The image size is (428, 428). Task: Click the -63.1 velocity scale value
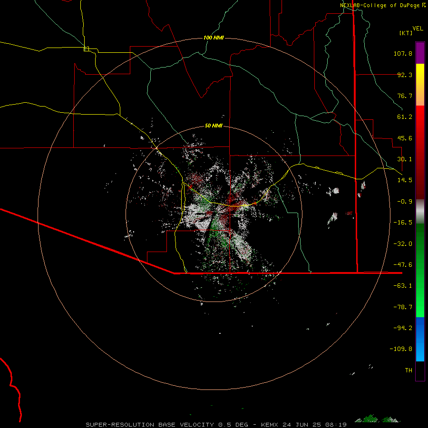(403, 286)
